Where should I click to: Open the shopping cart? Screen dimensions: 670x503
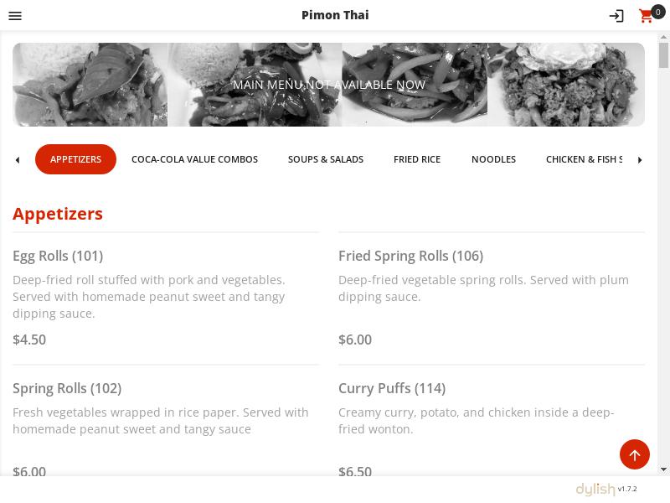(x=646, y=16)
